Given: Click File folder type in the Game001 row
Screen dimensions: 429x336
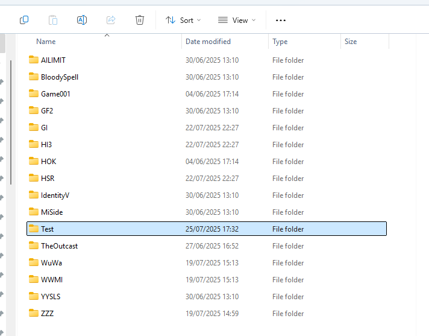Looking at the screenshot, I should 288,94.
